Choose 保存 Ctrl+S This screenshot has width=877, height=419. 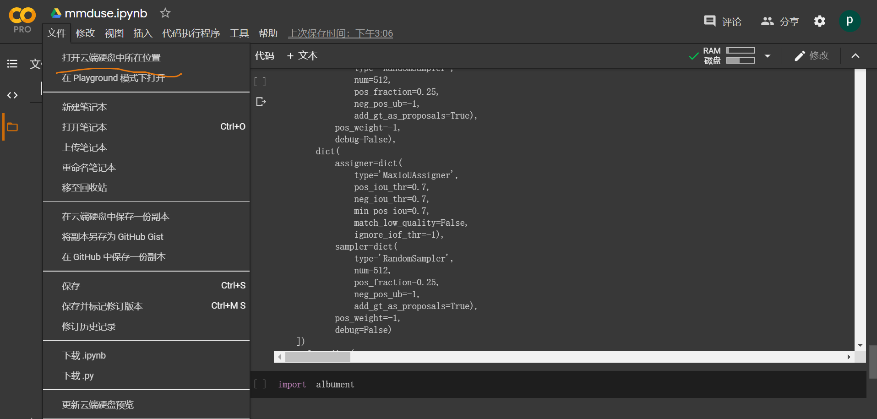coord(147,286)
